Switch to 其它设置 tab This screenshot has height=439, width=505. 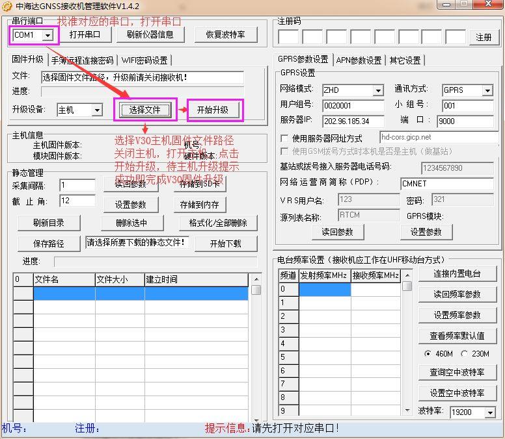(405, 60)
